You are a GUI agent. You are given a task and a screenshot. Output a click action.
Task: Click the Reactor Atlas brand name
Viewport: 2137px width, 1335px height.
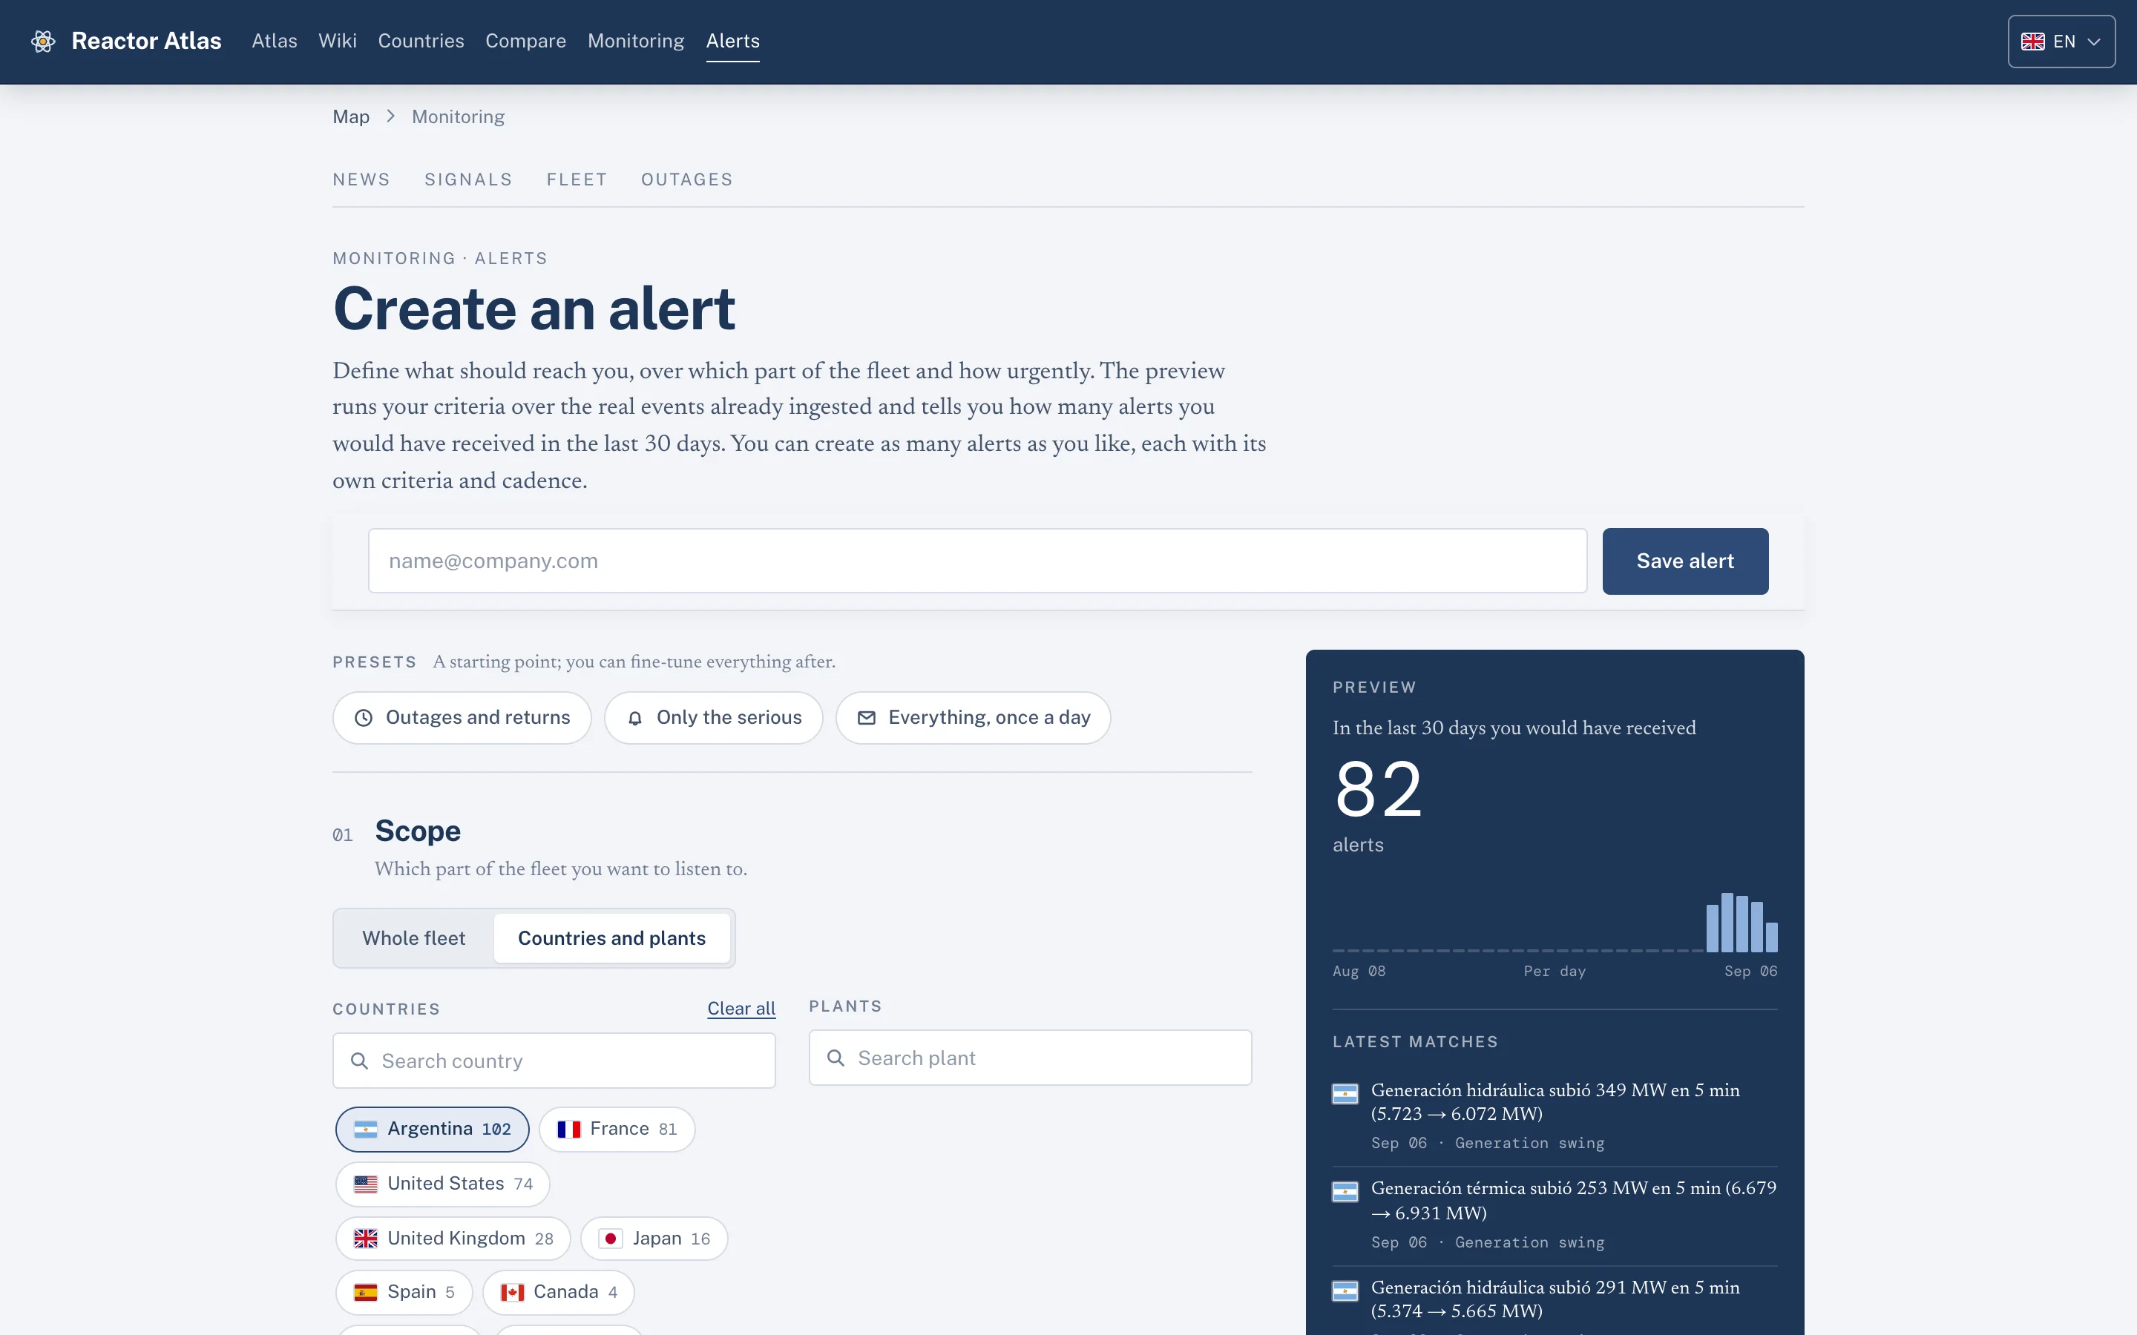[147, 42]
